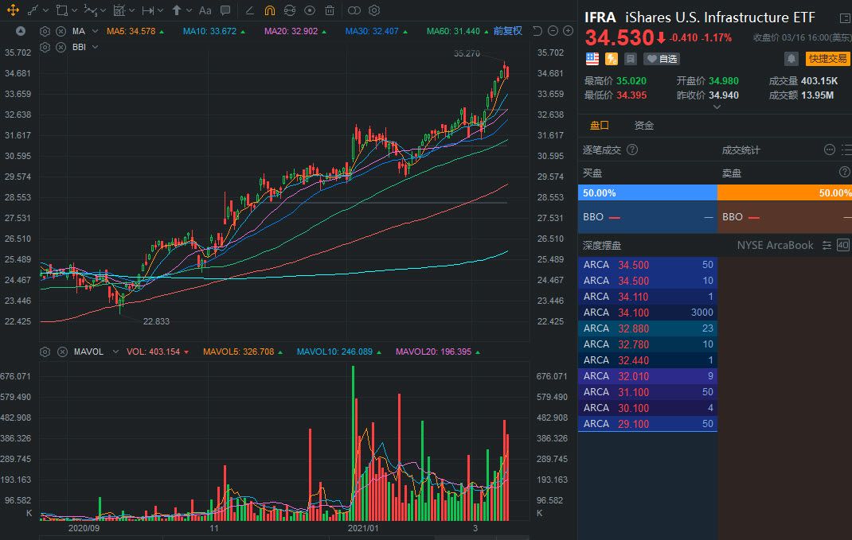
Task: Open arrow marker options dropdown arrow
Action: [x=189, y=10]
